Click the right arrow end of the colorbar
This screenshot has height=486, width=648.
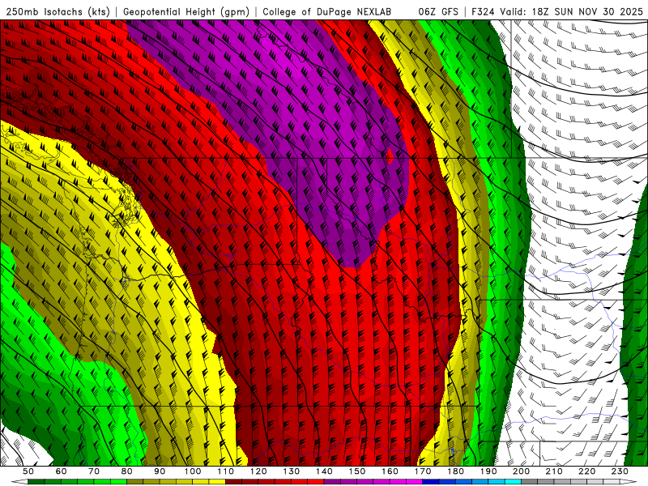629,482
